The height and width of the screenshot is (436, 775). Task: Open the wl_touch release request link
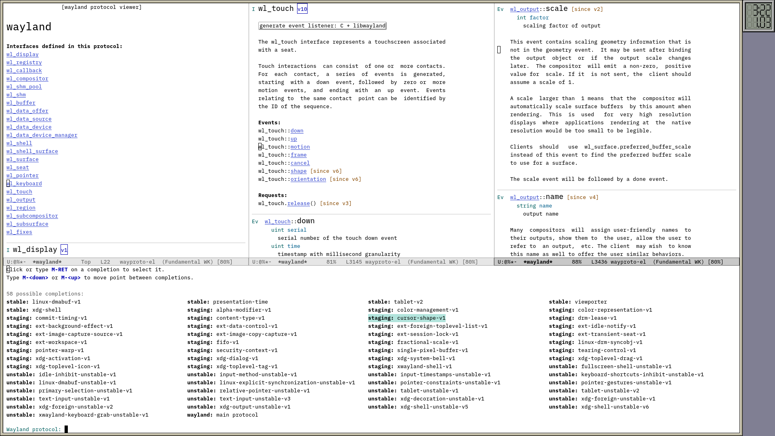point(298,203)
